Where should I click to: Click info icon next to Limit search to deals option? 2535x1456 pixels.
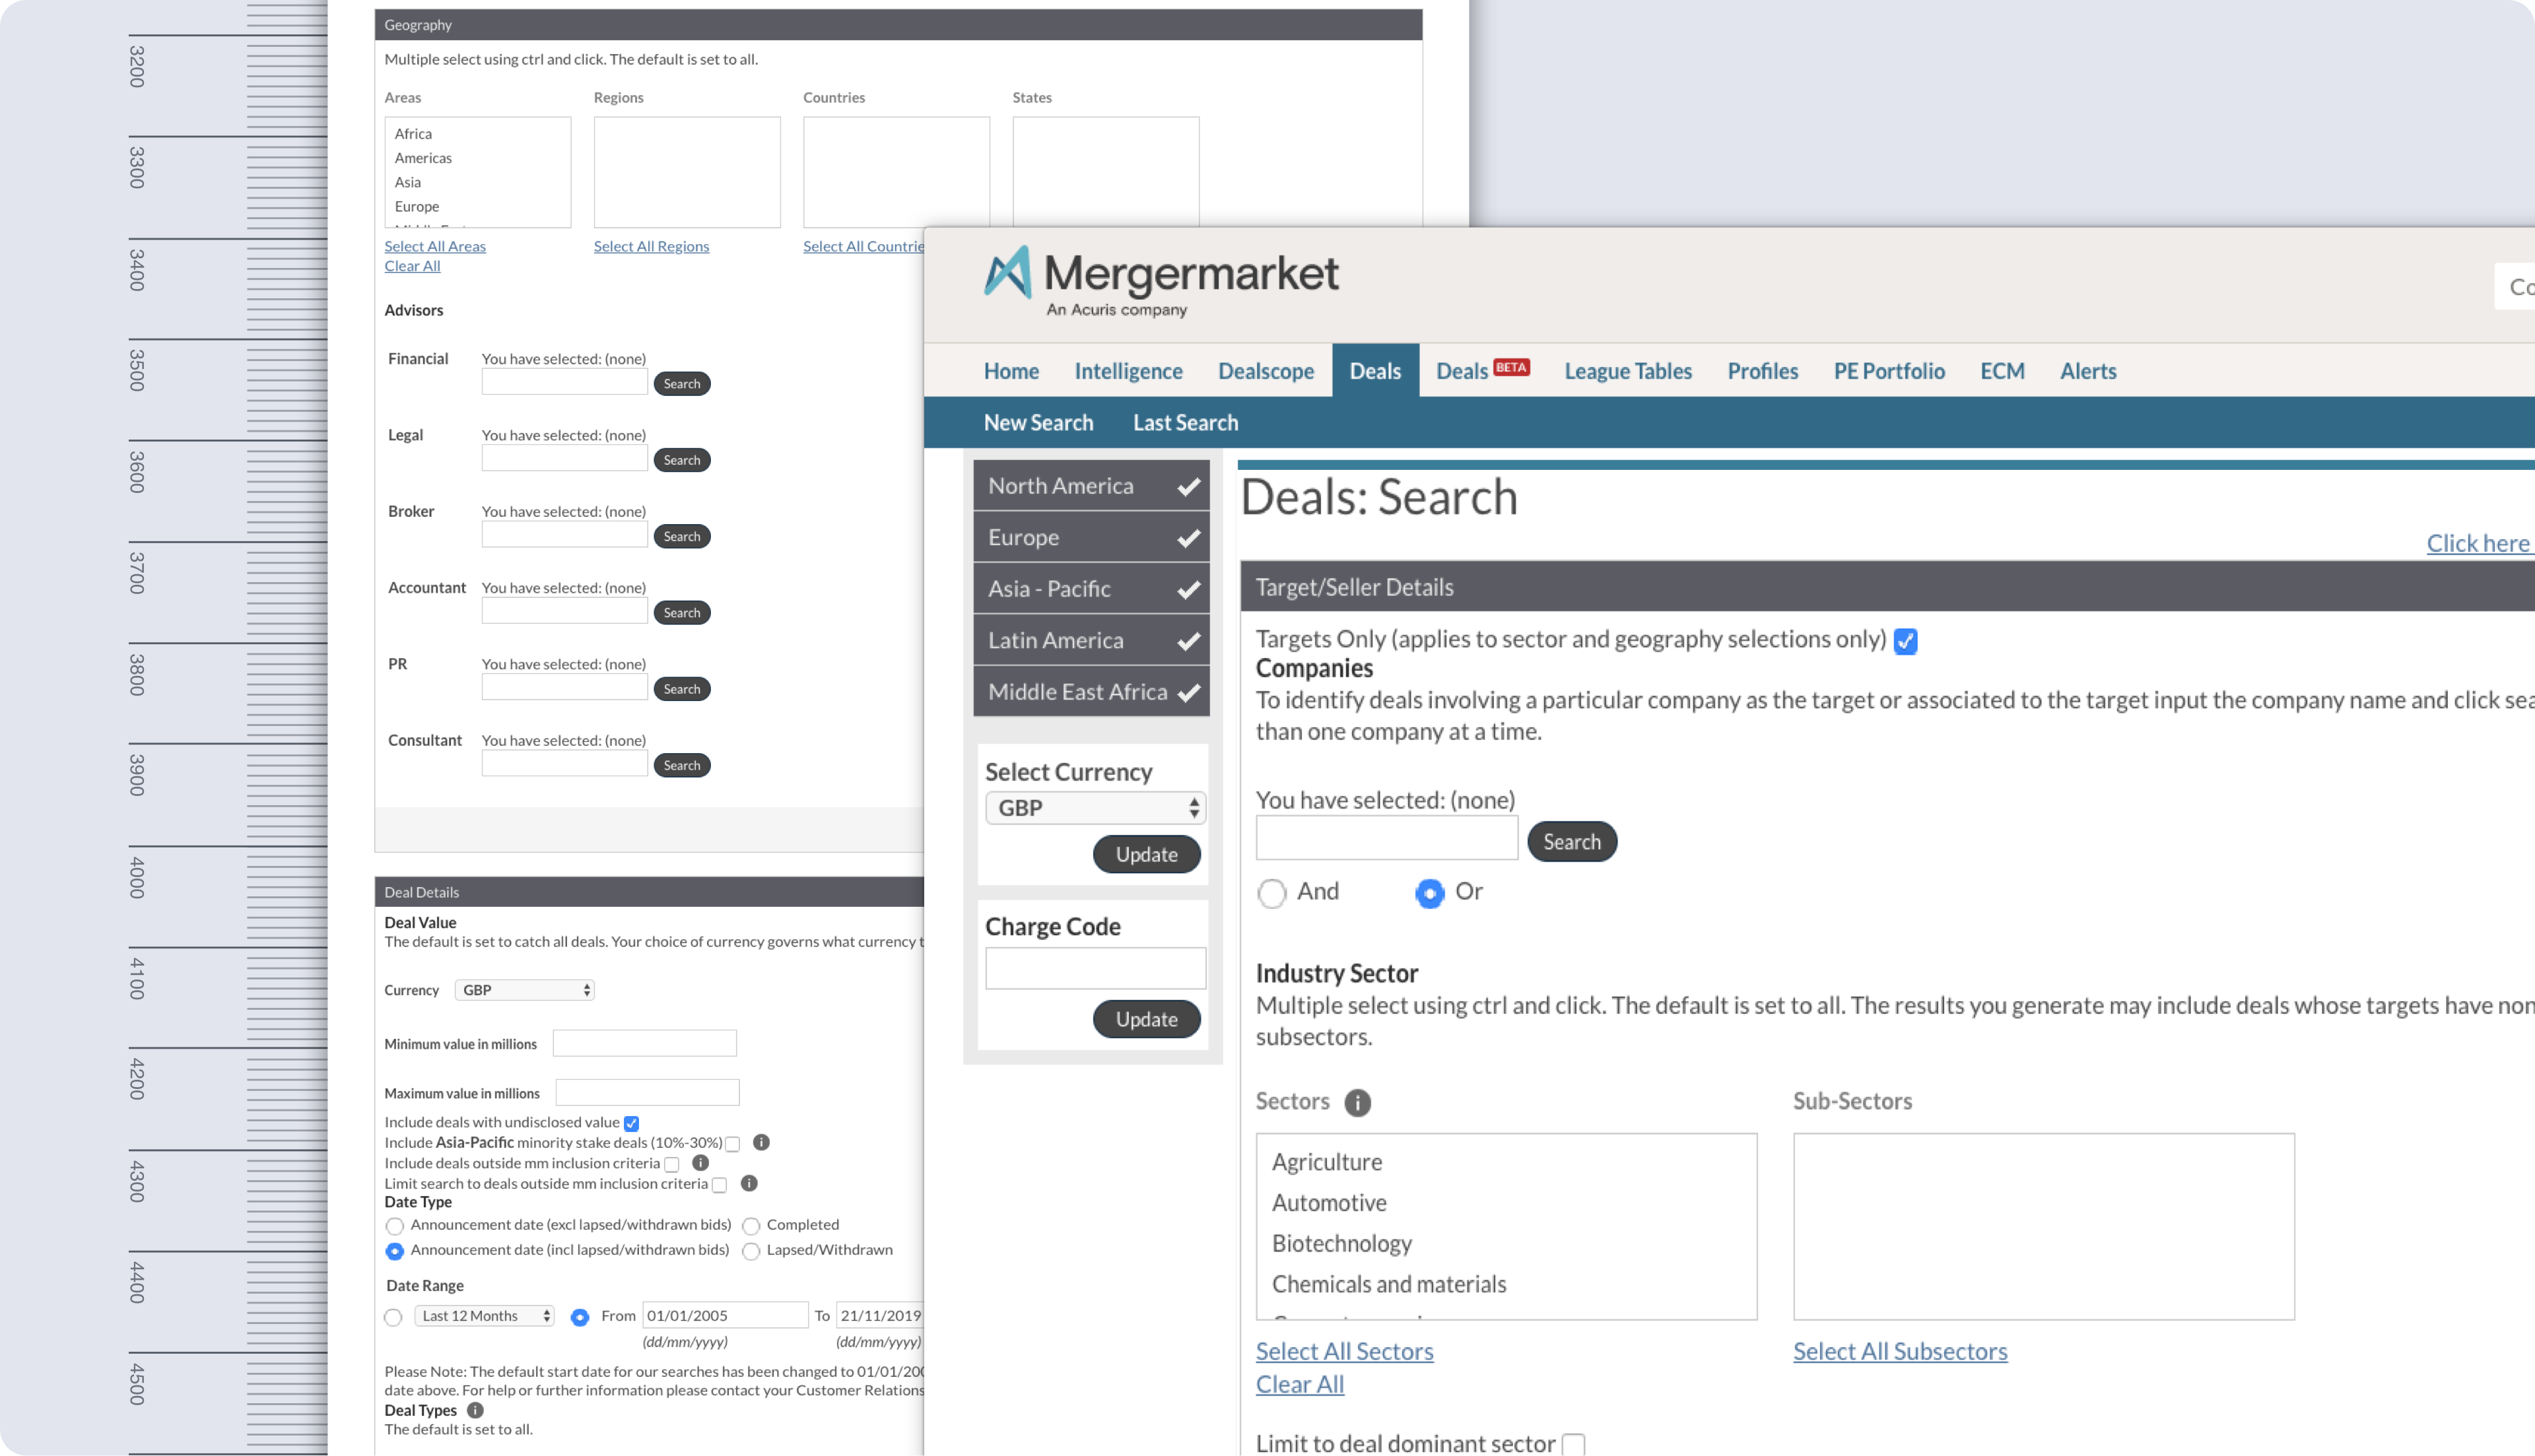[749, 1184]
